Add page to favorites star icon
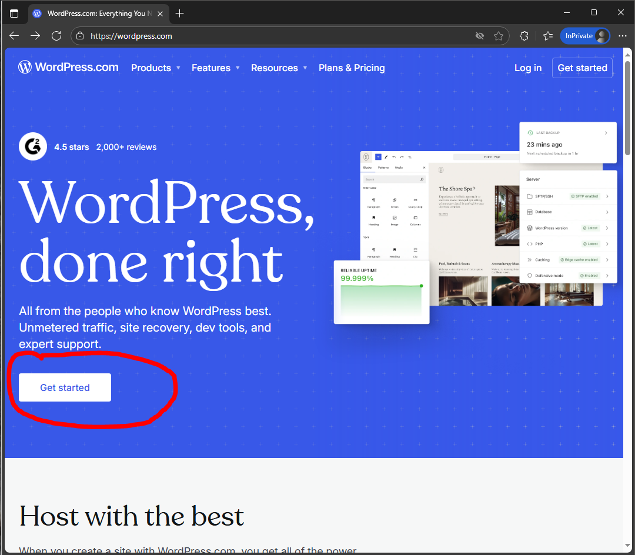Image resolution: width=635 pixels, height=555 pixels. click(499, 36)
